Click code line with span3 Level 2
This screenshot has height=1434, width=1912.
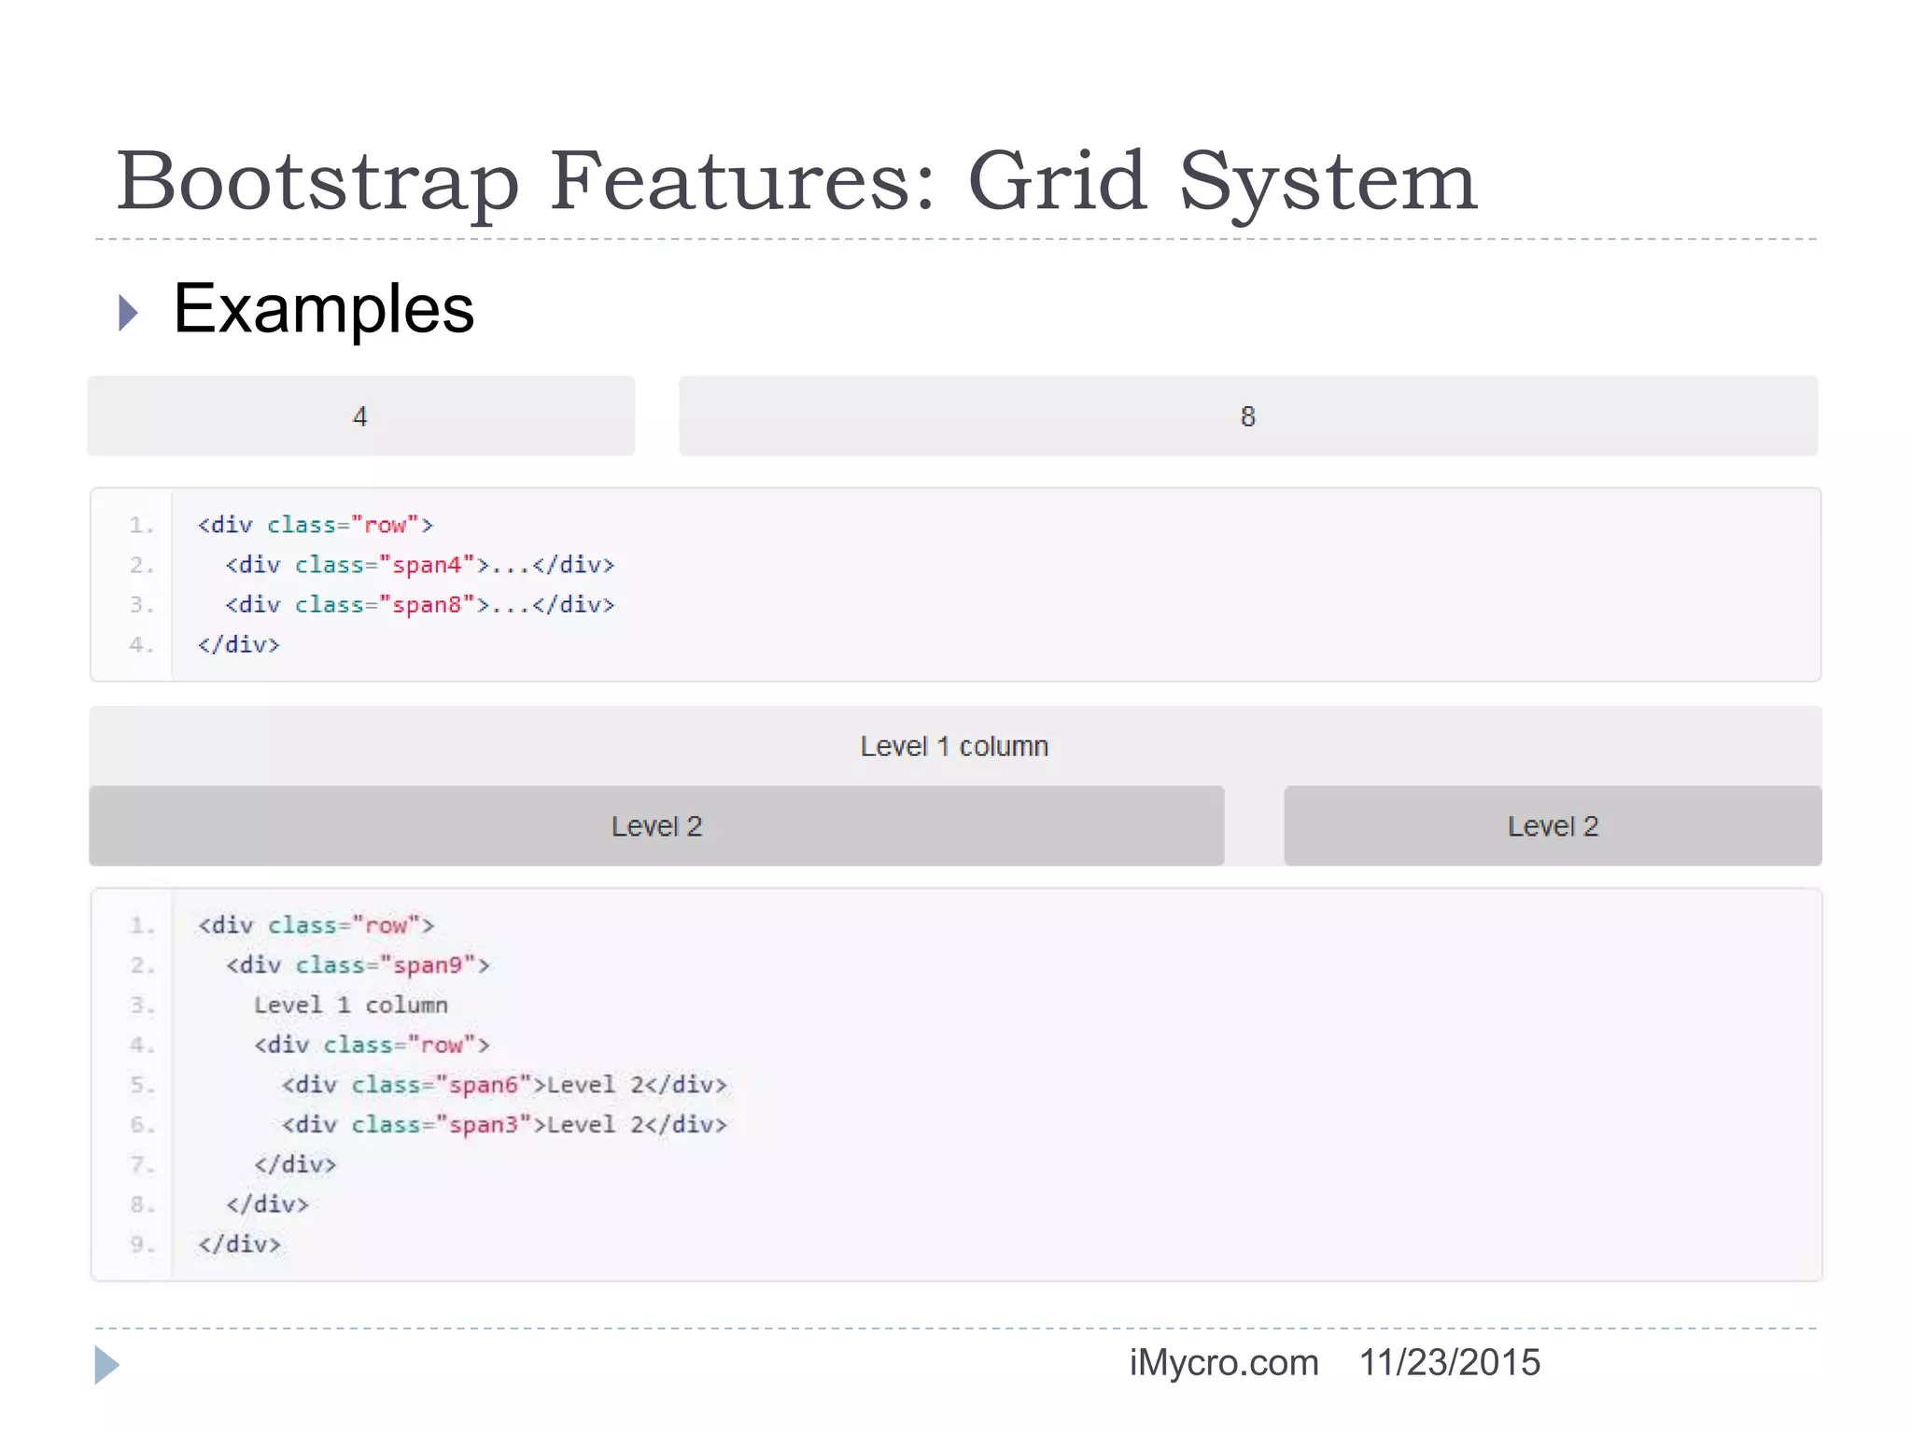click(x=504, y=1125)
